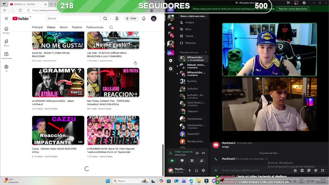The width and height of the screenshot is (329, 185).
Task: Deafen audio with the headphones icon
Action: 197,170
